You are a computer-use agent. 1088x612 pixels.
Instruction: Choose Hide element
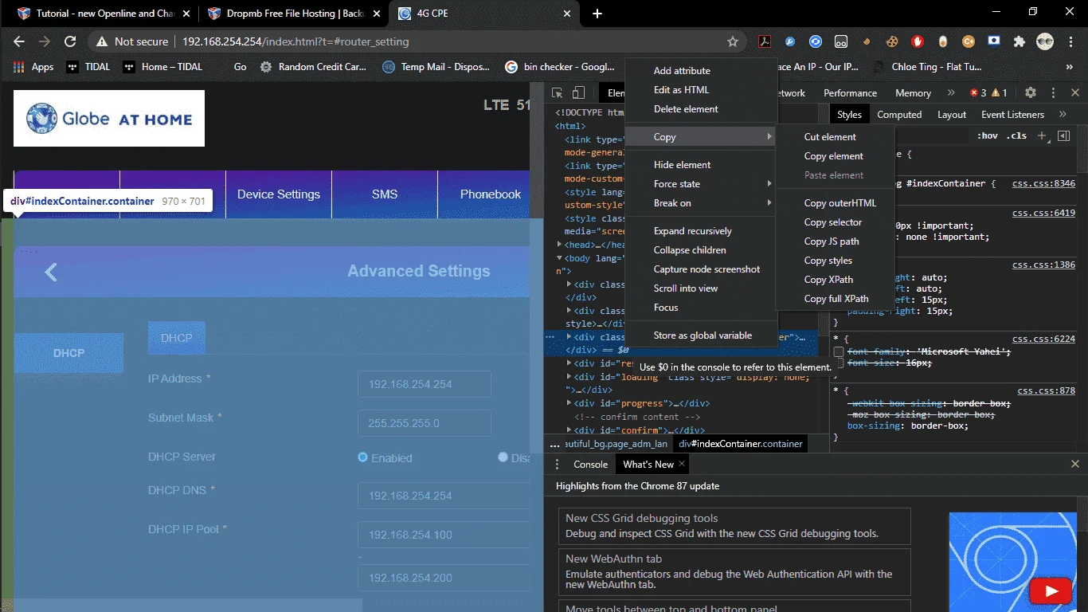coord(701,165)
